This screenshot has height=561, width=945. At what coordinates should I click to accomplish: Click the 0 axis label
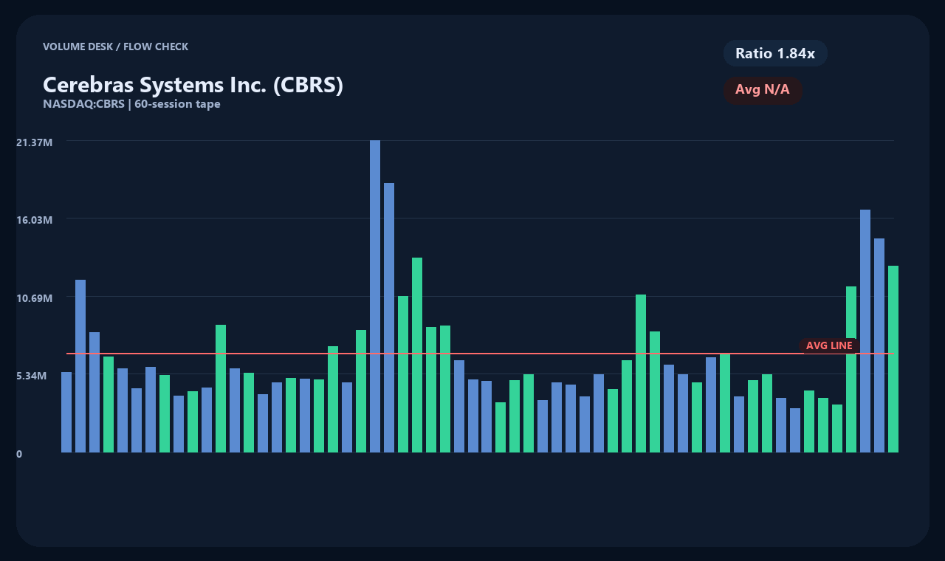pos(19,454)
